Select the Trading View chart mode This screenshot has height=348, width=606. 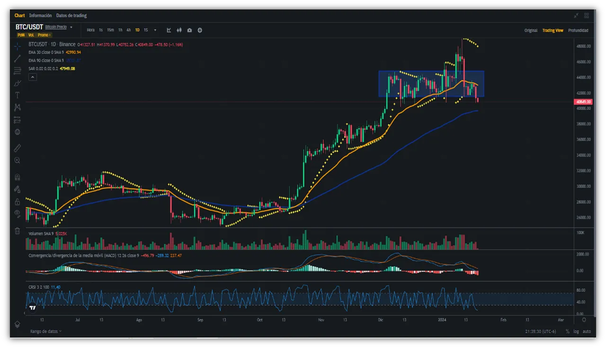pos(553,30)
